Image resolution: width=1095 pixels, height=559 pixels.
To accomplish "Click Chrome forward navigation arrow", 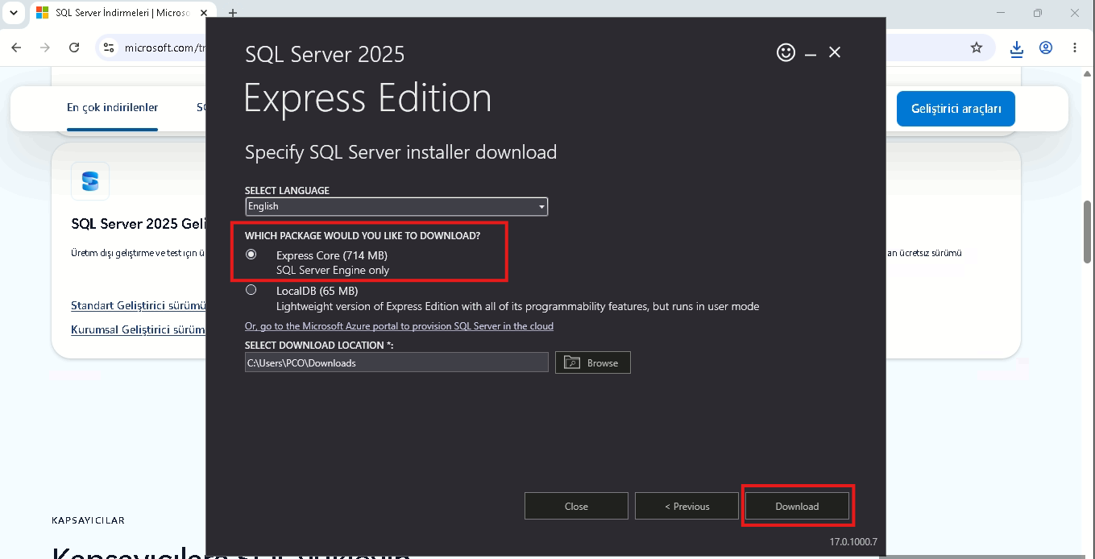I will click(45, 48).
